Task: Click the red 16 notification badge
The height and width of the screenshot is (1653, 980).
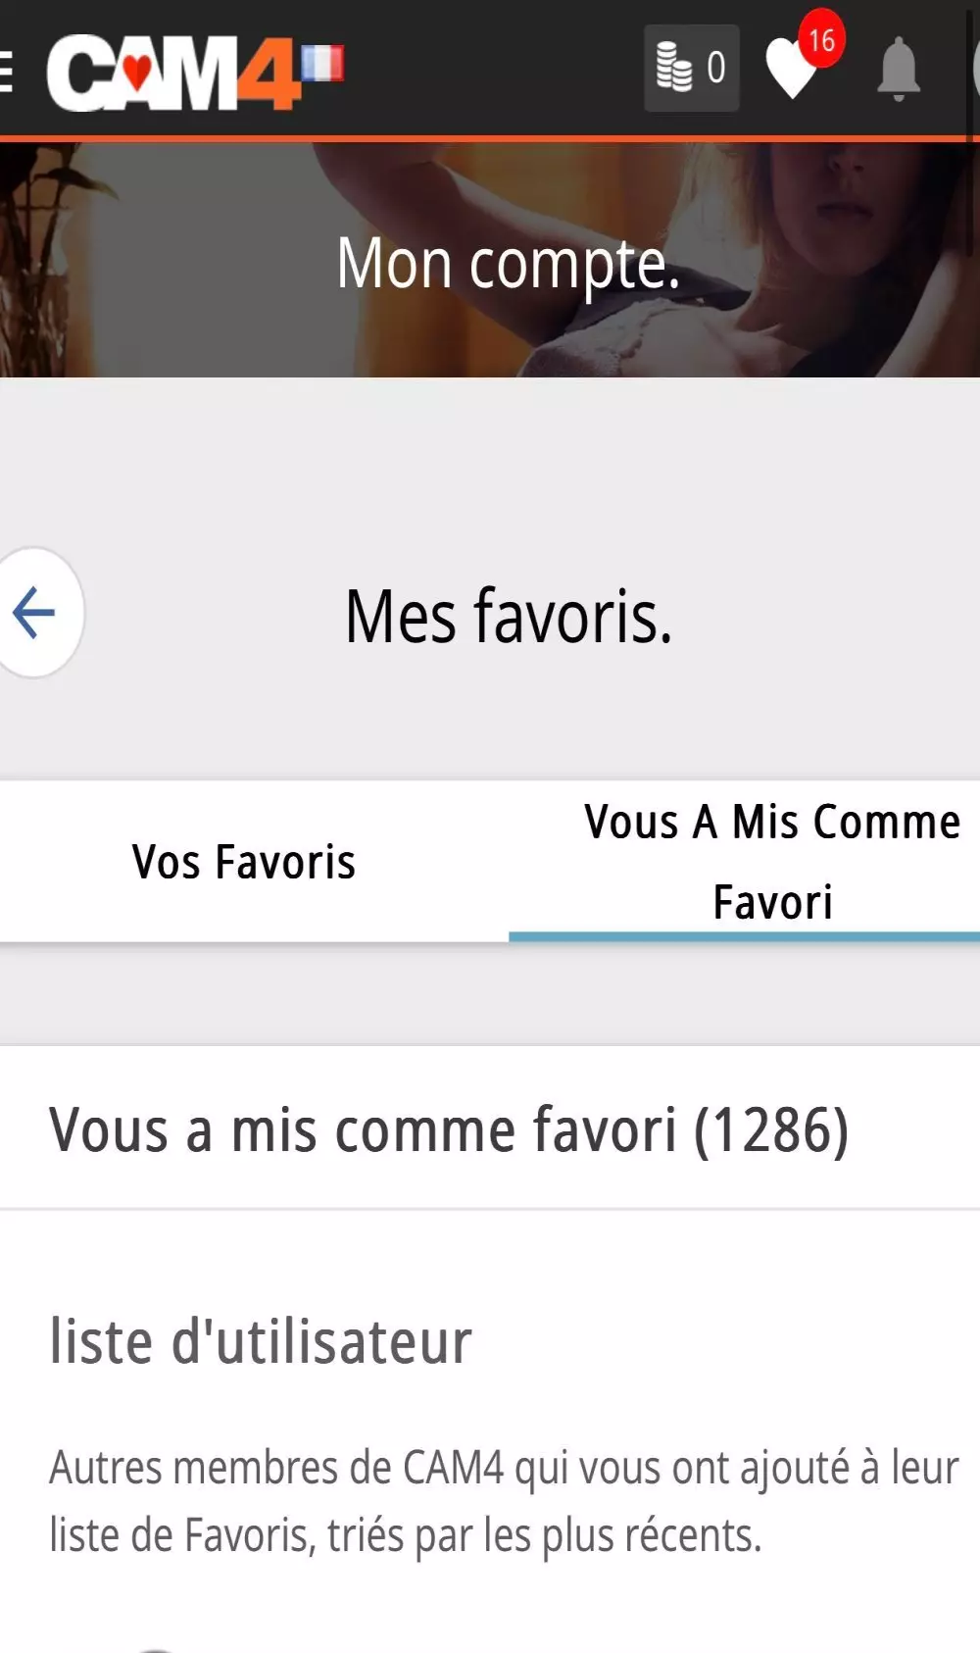Action: pyautogui.click(x=821, y=40)
